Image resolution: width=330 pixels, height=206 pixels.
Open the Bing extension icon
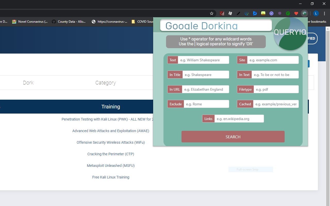pos(255,13)
